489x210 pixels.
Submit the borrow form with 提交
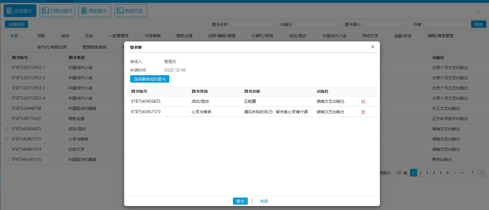coord(240,201)
